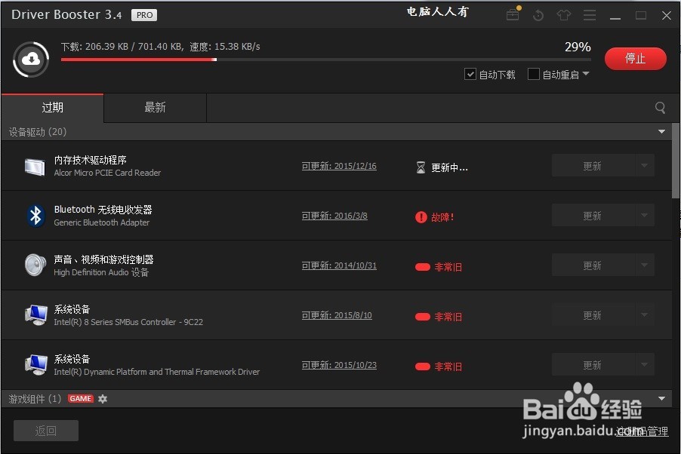Open 可更新: 2015/12/16 link
Screen dimensions: 681x454
point(339,166)
